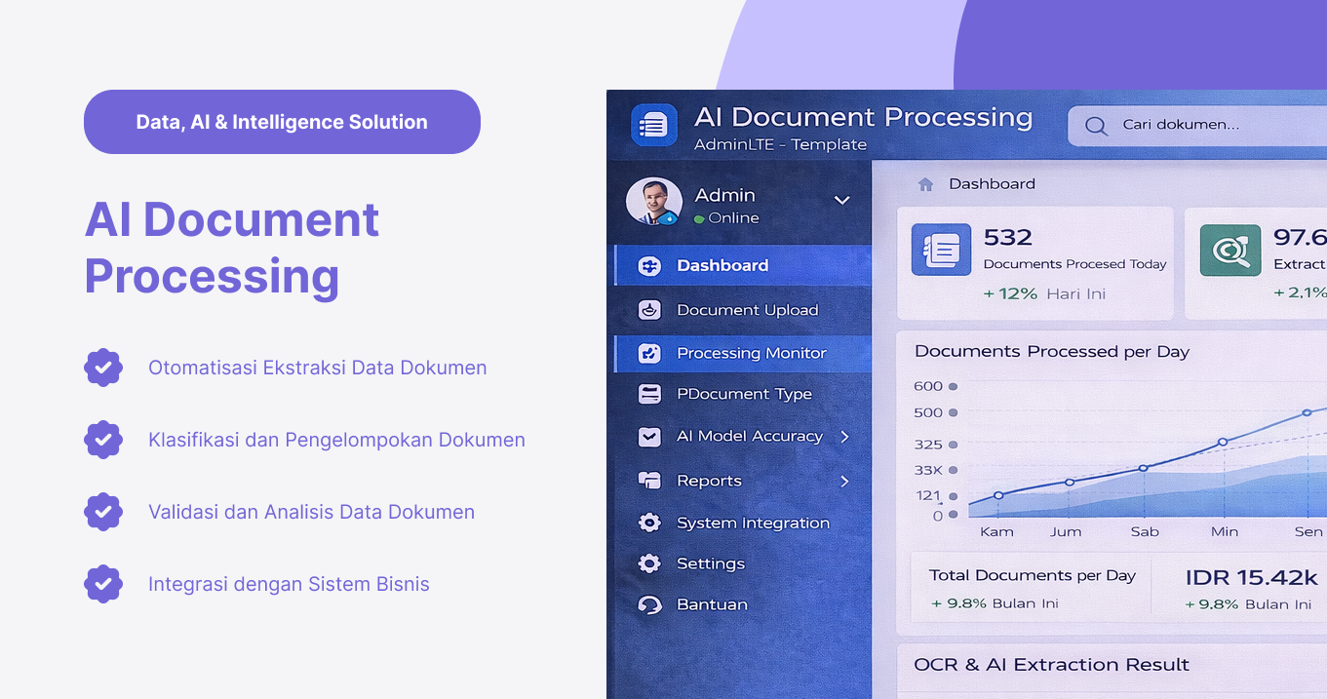Expand the Reports submenu chevron

tap(844, 481)
